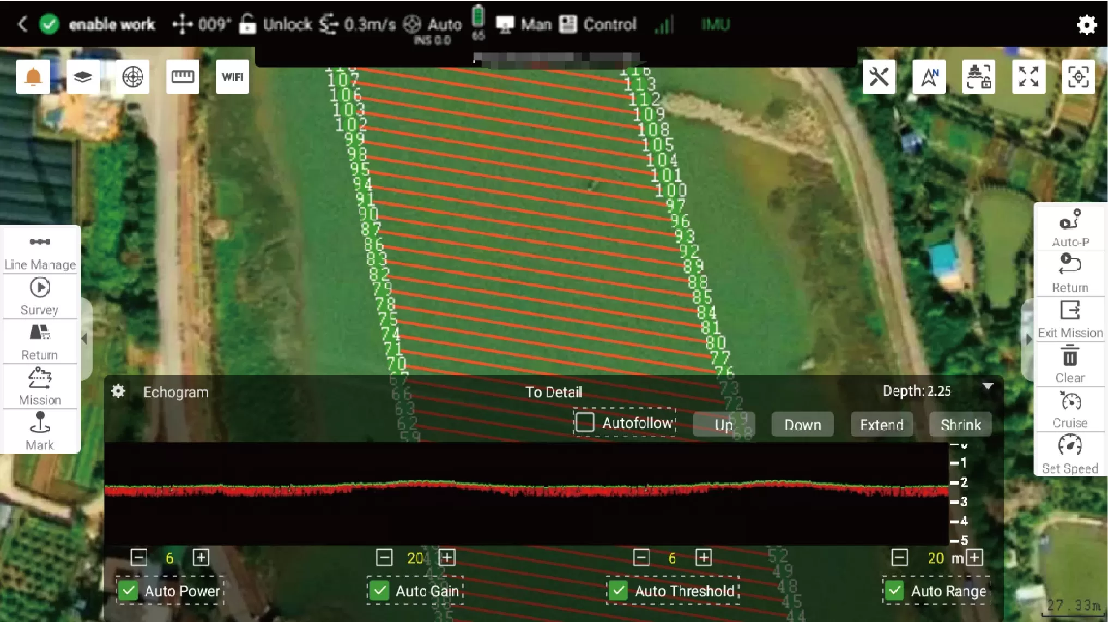The height and width of the screenshot is (622, 1108).
Task: Open the wrench tools button
Action: coord(879,77)
